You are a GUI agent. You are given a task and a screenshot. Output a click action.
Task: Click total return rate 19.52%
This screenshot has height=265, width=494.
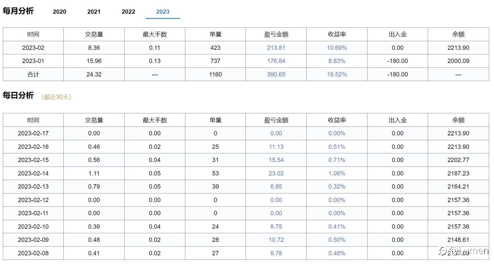(337, 74)
